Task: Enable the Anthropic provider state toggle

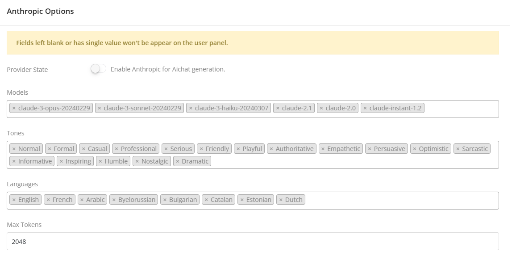Action: [x=98, y=69]
